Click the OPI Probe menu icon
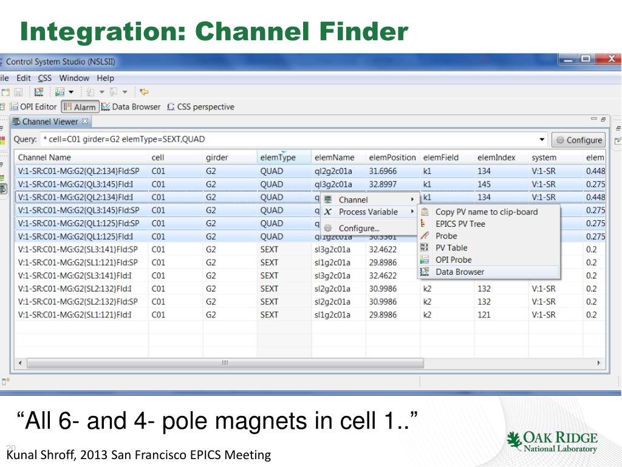The height and width of the screenshot is (467, 622). [425, 260]
